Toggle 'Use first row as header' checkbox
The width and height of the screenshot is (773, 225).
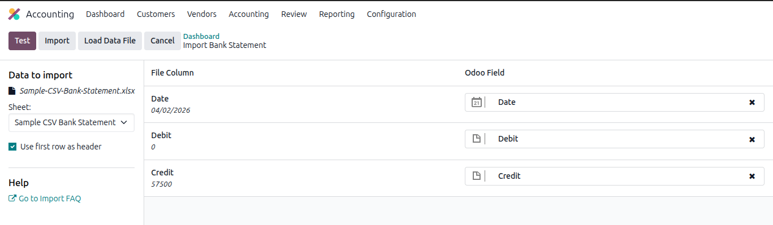click(x=12, y=147)
